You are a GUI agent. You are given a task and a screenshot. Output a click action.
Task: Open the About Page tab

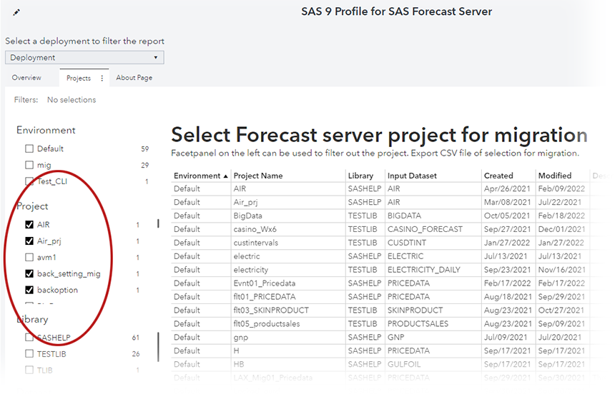click(x=134, y=78)
